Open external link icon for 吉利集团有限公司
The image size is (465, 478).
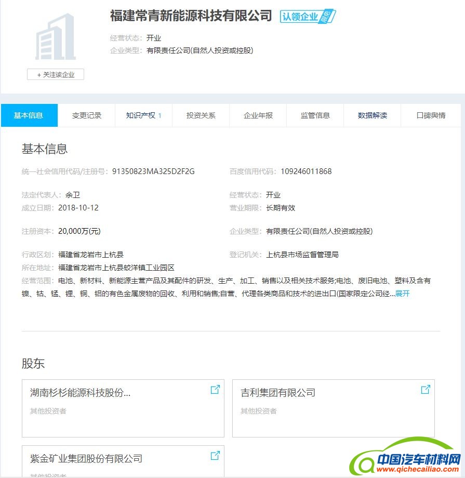point(425,390)
